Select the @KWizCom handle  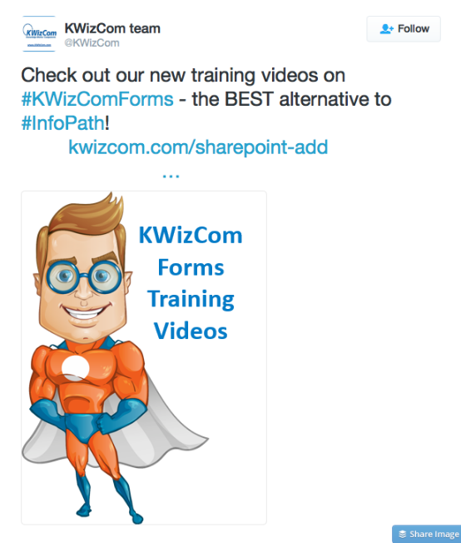(92, 43)
